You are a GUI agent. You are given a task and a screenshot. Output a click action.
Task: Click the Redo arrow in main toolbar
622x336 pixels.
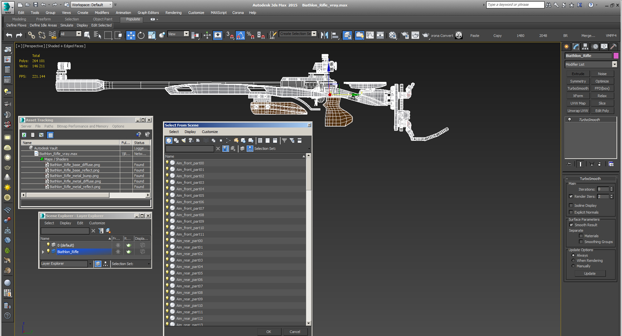tap(19, 35)
